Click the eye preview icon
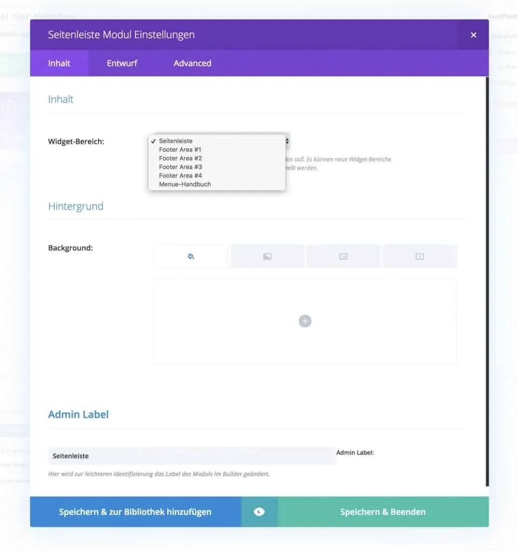Viewport: 518px width, 551px height. click(x=259, y=512)
